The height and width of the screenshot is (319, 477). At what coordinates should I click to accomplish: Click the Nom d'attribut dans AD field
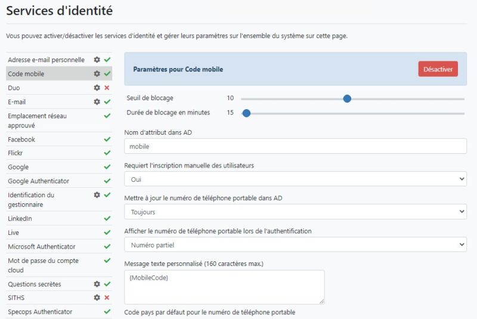[295, 146]
